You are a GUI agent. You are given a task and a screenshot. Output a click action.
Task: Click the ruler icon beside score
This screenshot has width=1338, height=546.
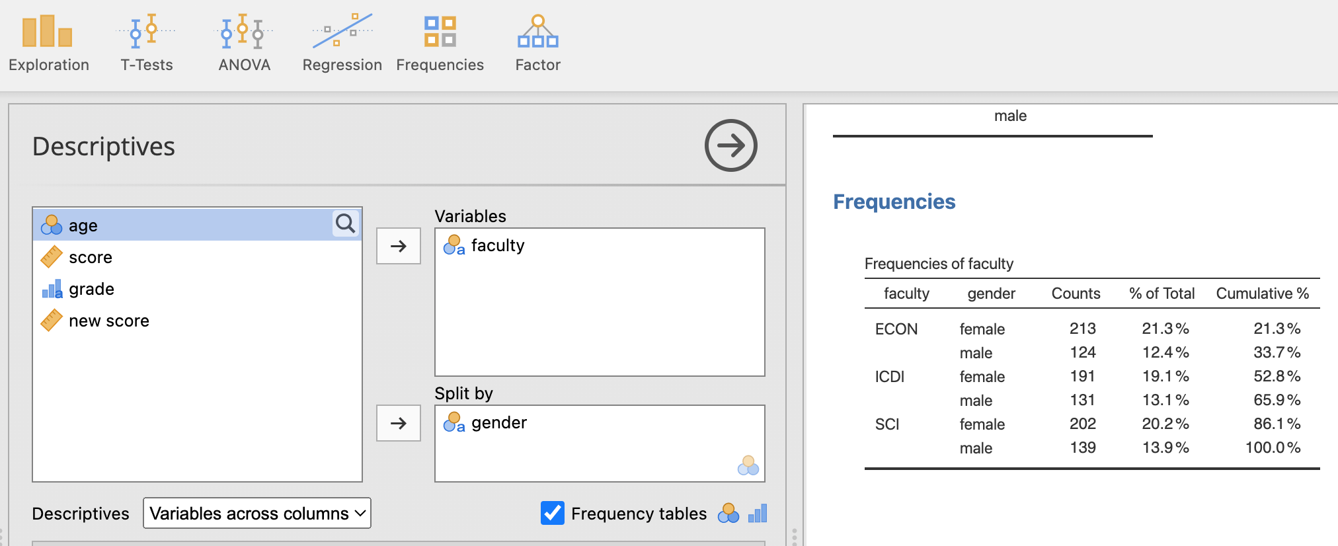[52, 257]
